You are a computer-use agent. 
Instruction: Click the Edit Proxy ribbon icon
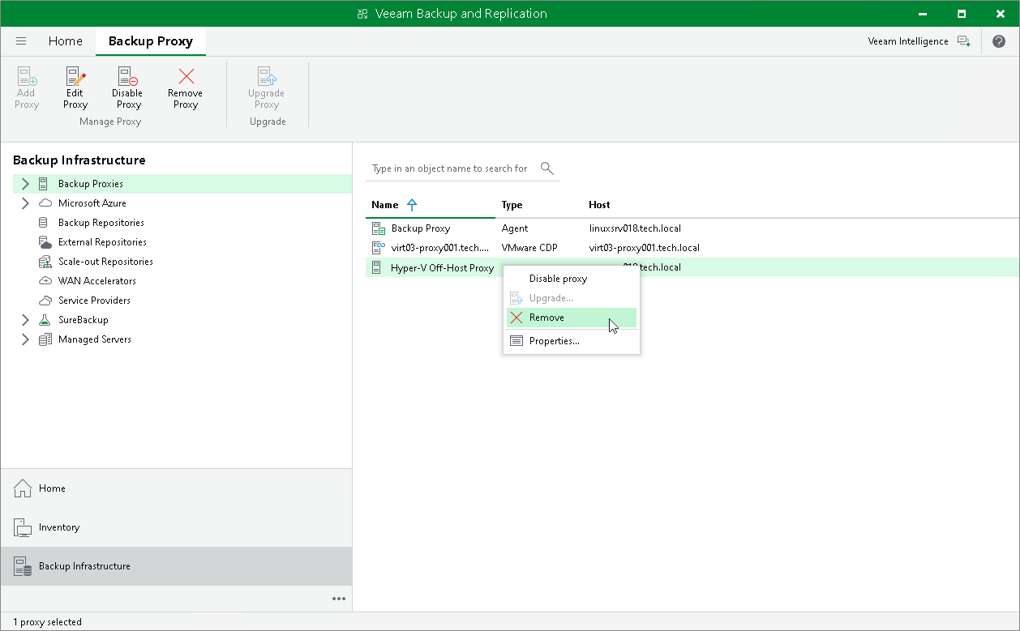75,77
